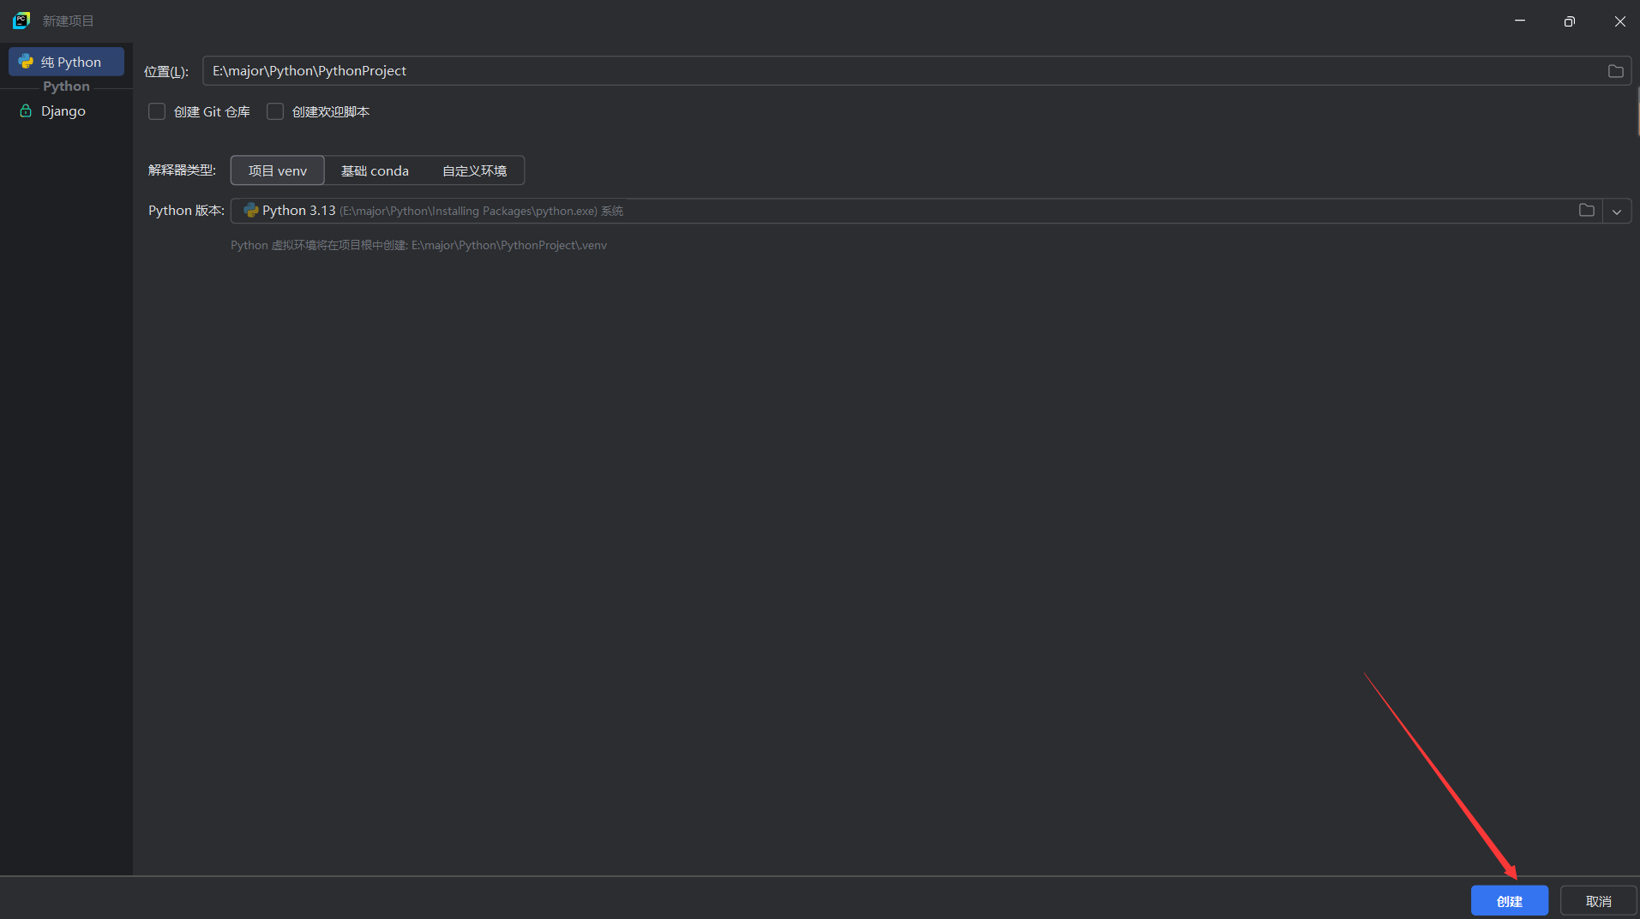1640x919 pixels.
Task: Click the 取消 button
Action: 1599,901
